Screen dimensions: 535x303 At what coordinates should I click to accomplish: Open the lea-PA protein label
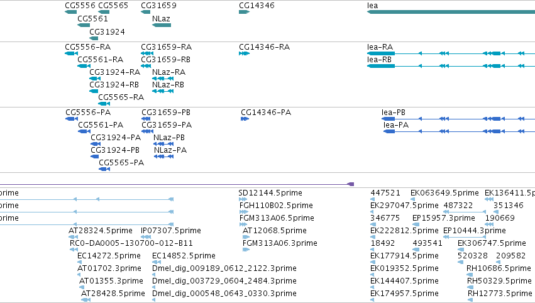point(396,125)
